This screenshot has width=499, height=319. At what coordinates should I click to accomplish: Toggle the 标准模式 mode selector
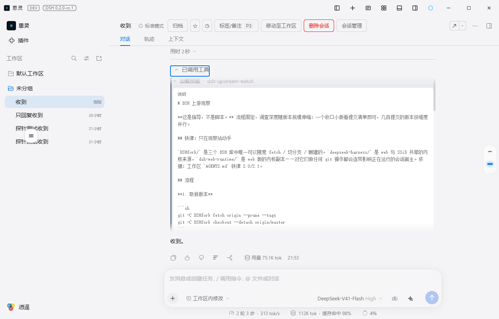click(151, 26)
